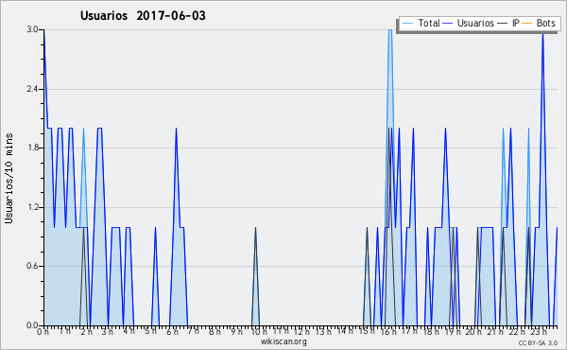This screenshot has width=567, height=350.
Task: Click the y-axis value 0.0
Action: [x=32, y=325]
